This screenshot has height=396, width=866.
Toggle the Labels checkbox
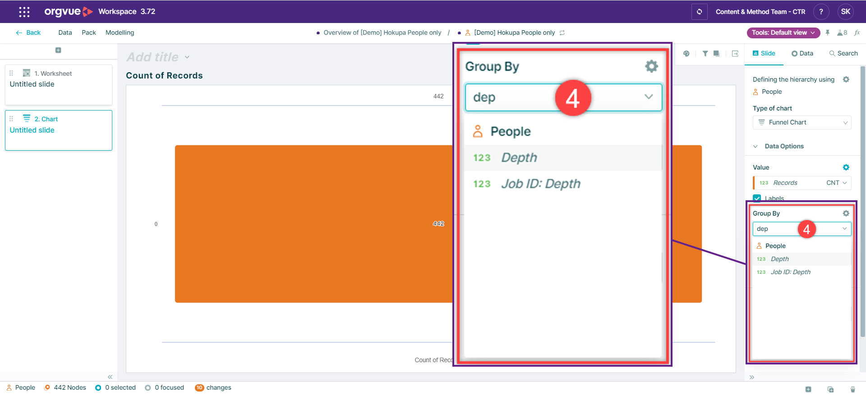pyautogui.click(x=757, y=198)
